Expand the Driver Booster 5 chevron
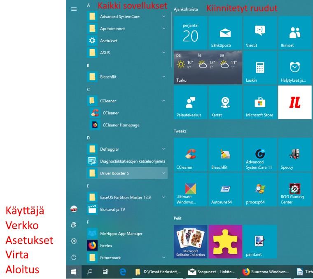313x279 pixels. click(164, 173)
